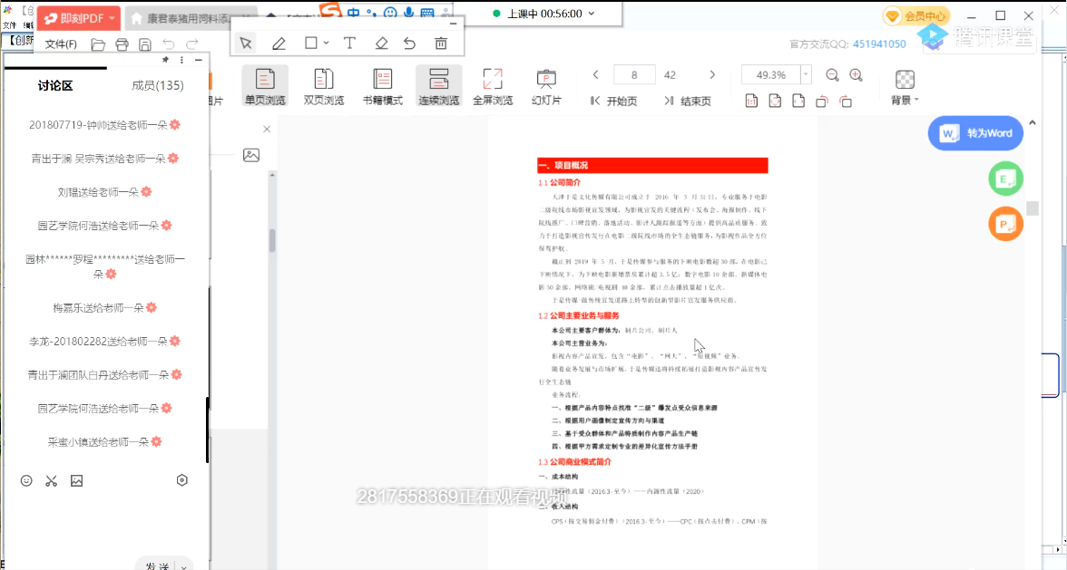
Task: Jump to last page with 结束页
Action: [x=687, y=101]
